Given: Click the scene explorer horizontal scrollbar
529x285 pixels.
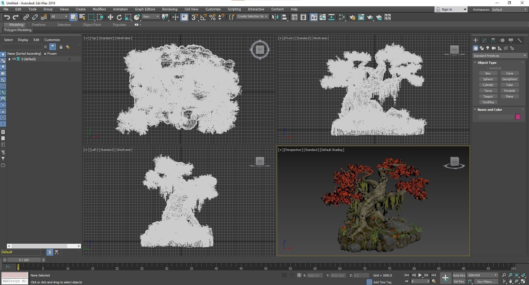Looking at the screenshot, I should coord(44,246).
